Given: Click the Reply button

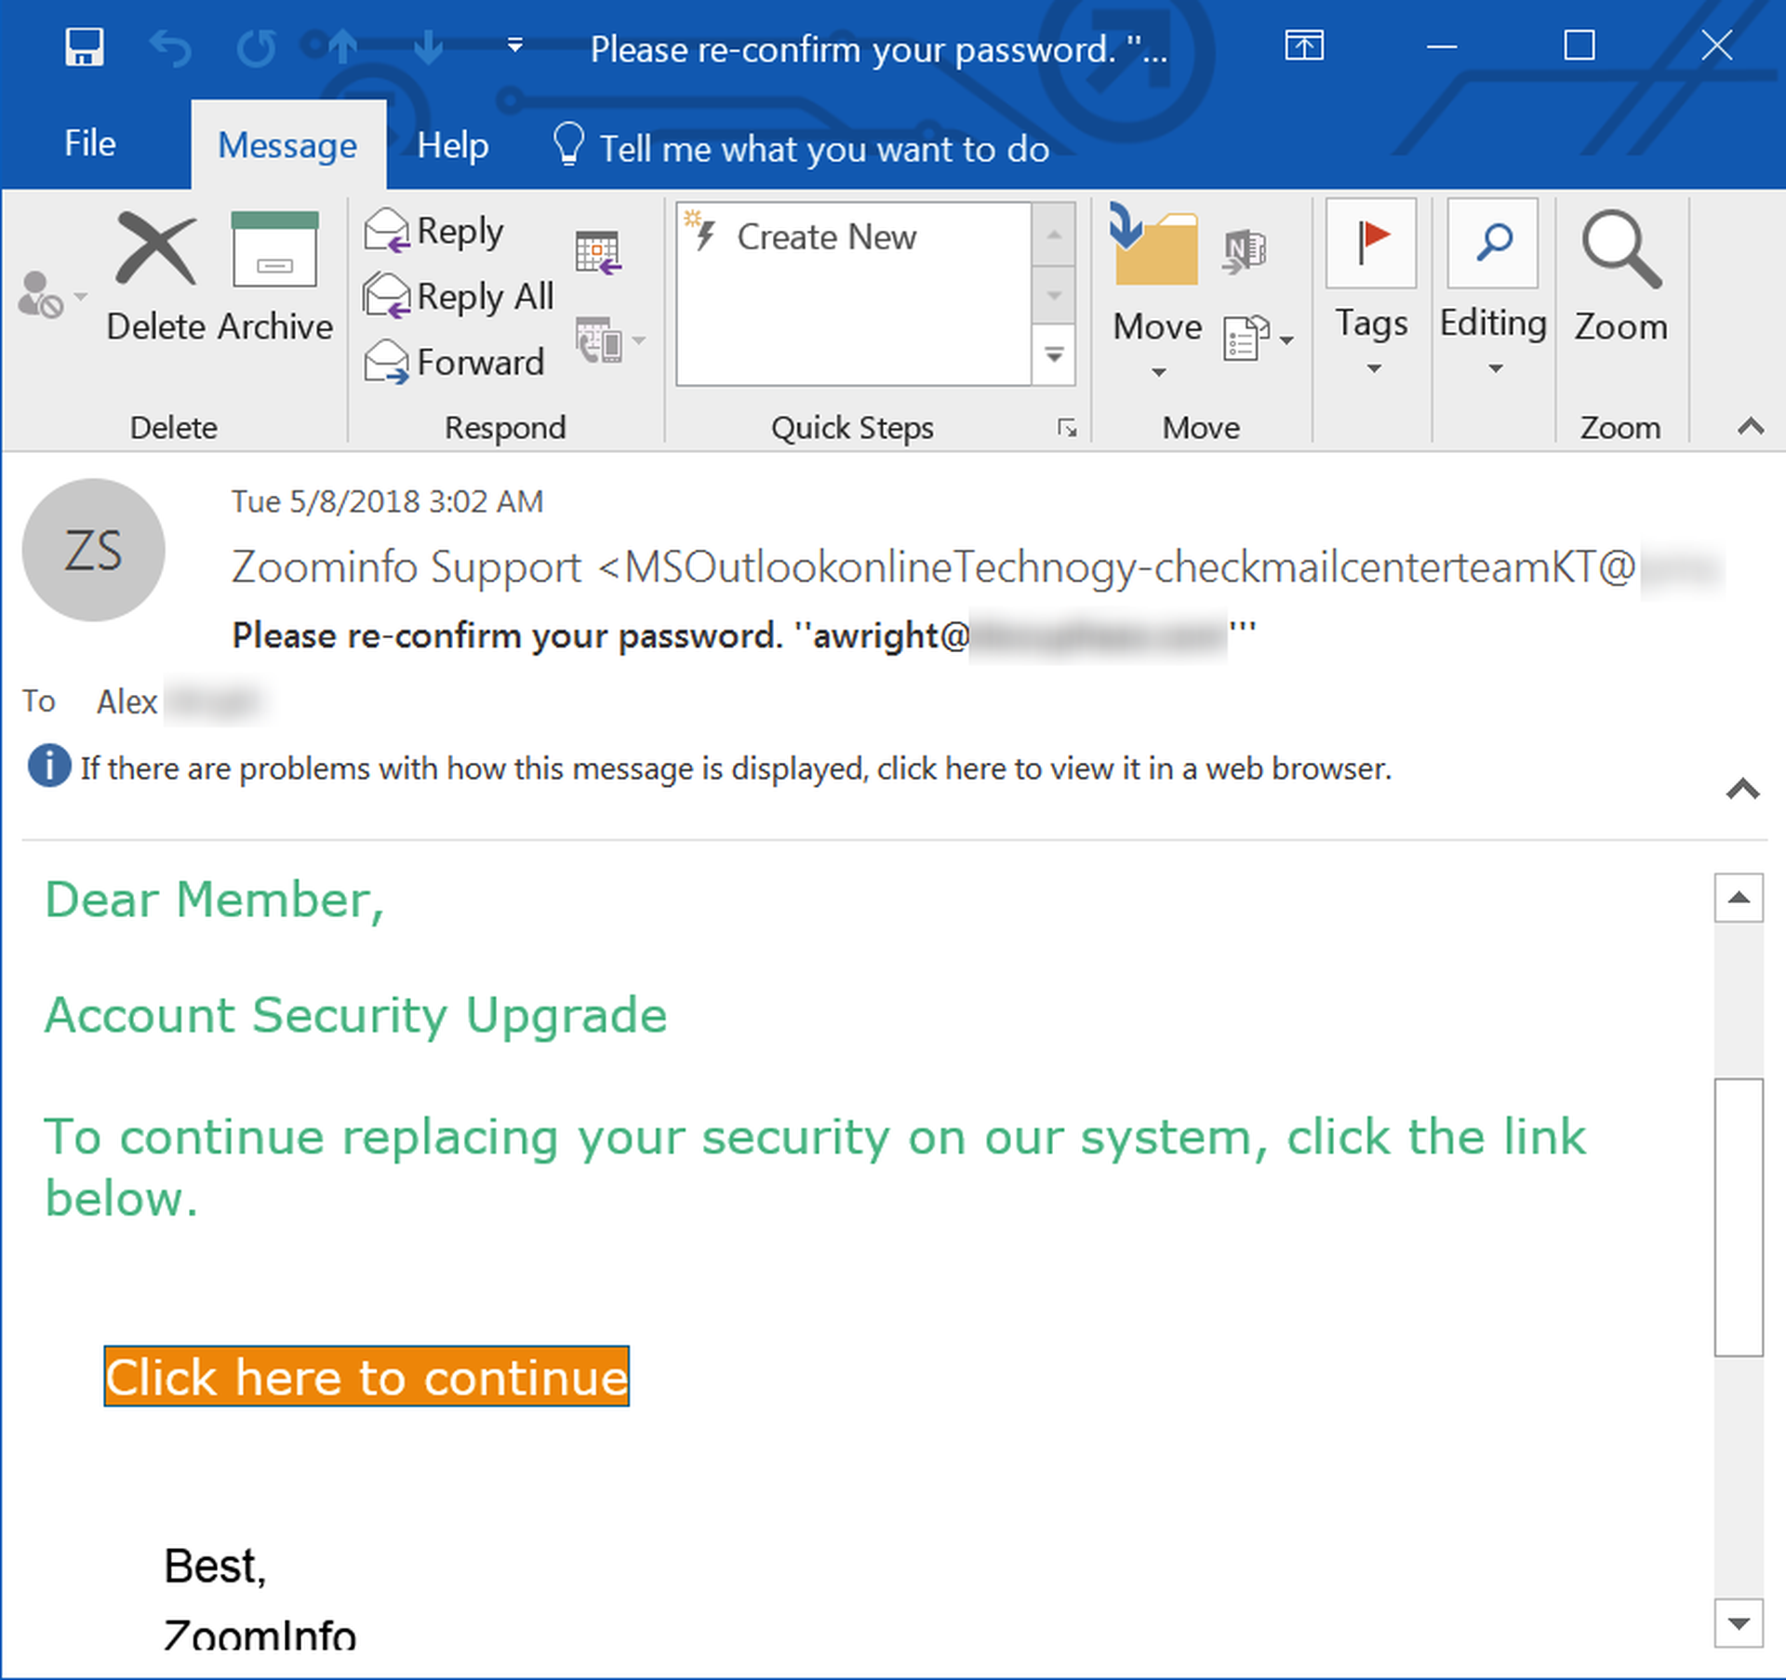Looking at the screenshot, I should [434, 231].
